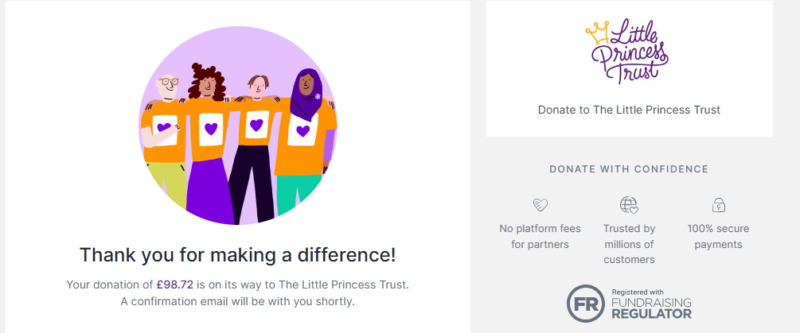The image size is (800, 333).
Task: Click the DONATE WITH CONFIDENCE heading
Action: 629,169
